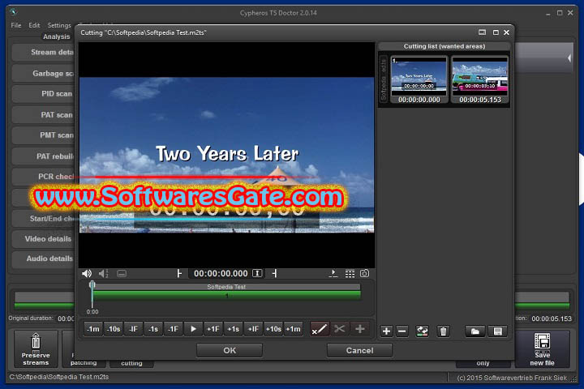The image size is (584, 389).
Task: Expand the collapsed right panel arrow
Action: [569, 58]
